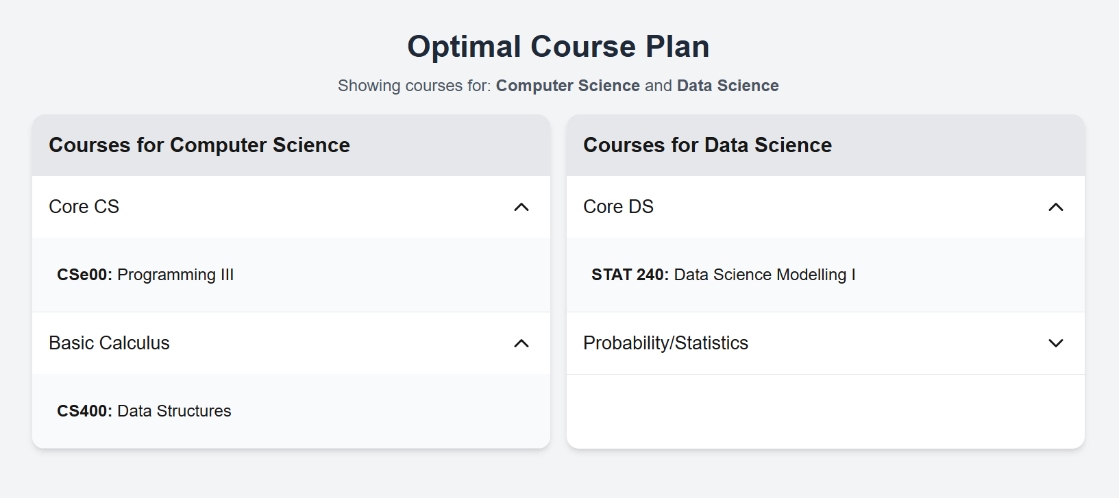Screen dimensions: 1119x498
Task: Collapse the Basic Calculus section by its label
Action: point(109,343)
